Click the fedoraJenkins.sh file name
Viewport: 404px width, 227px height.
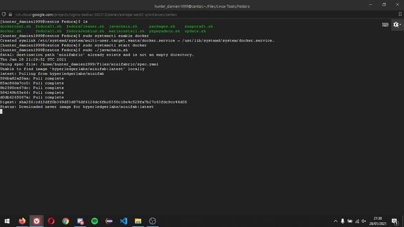[85, 31]
